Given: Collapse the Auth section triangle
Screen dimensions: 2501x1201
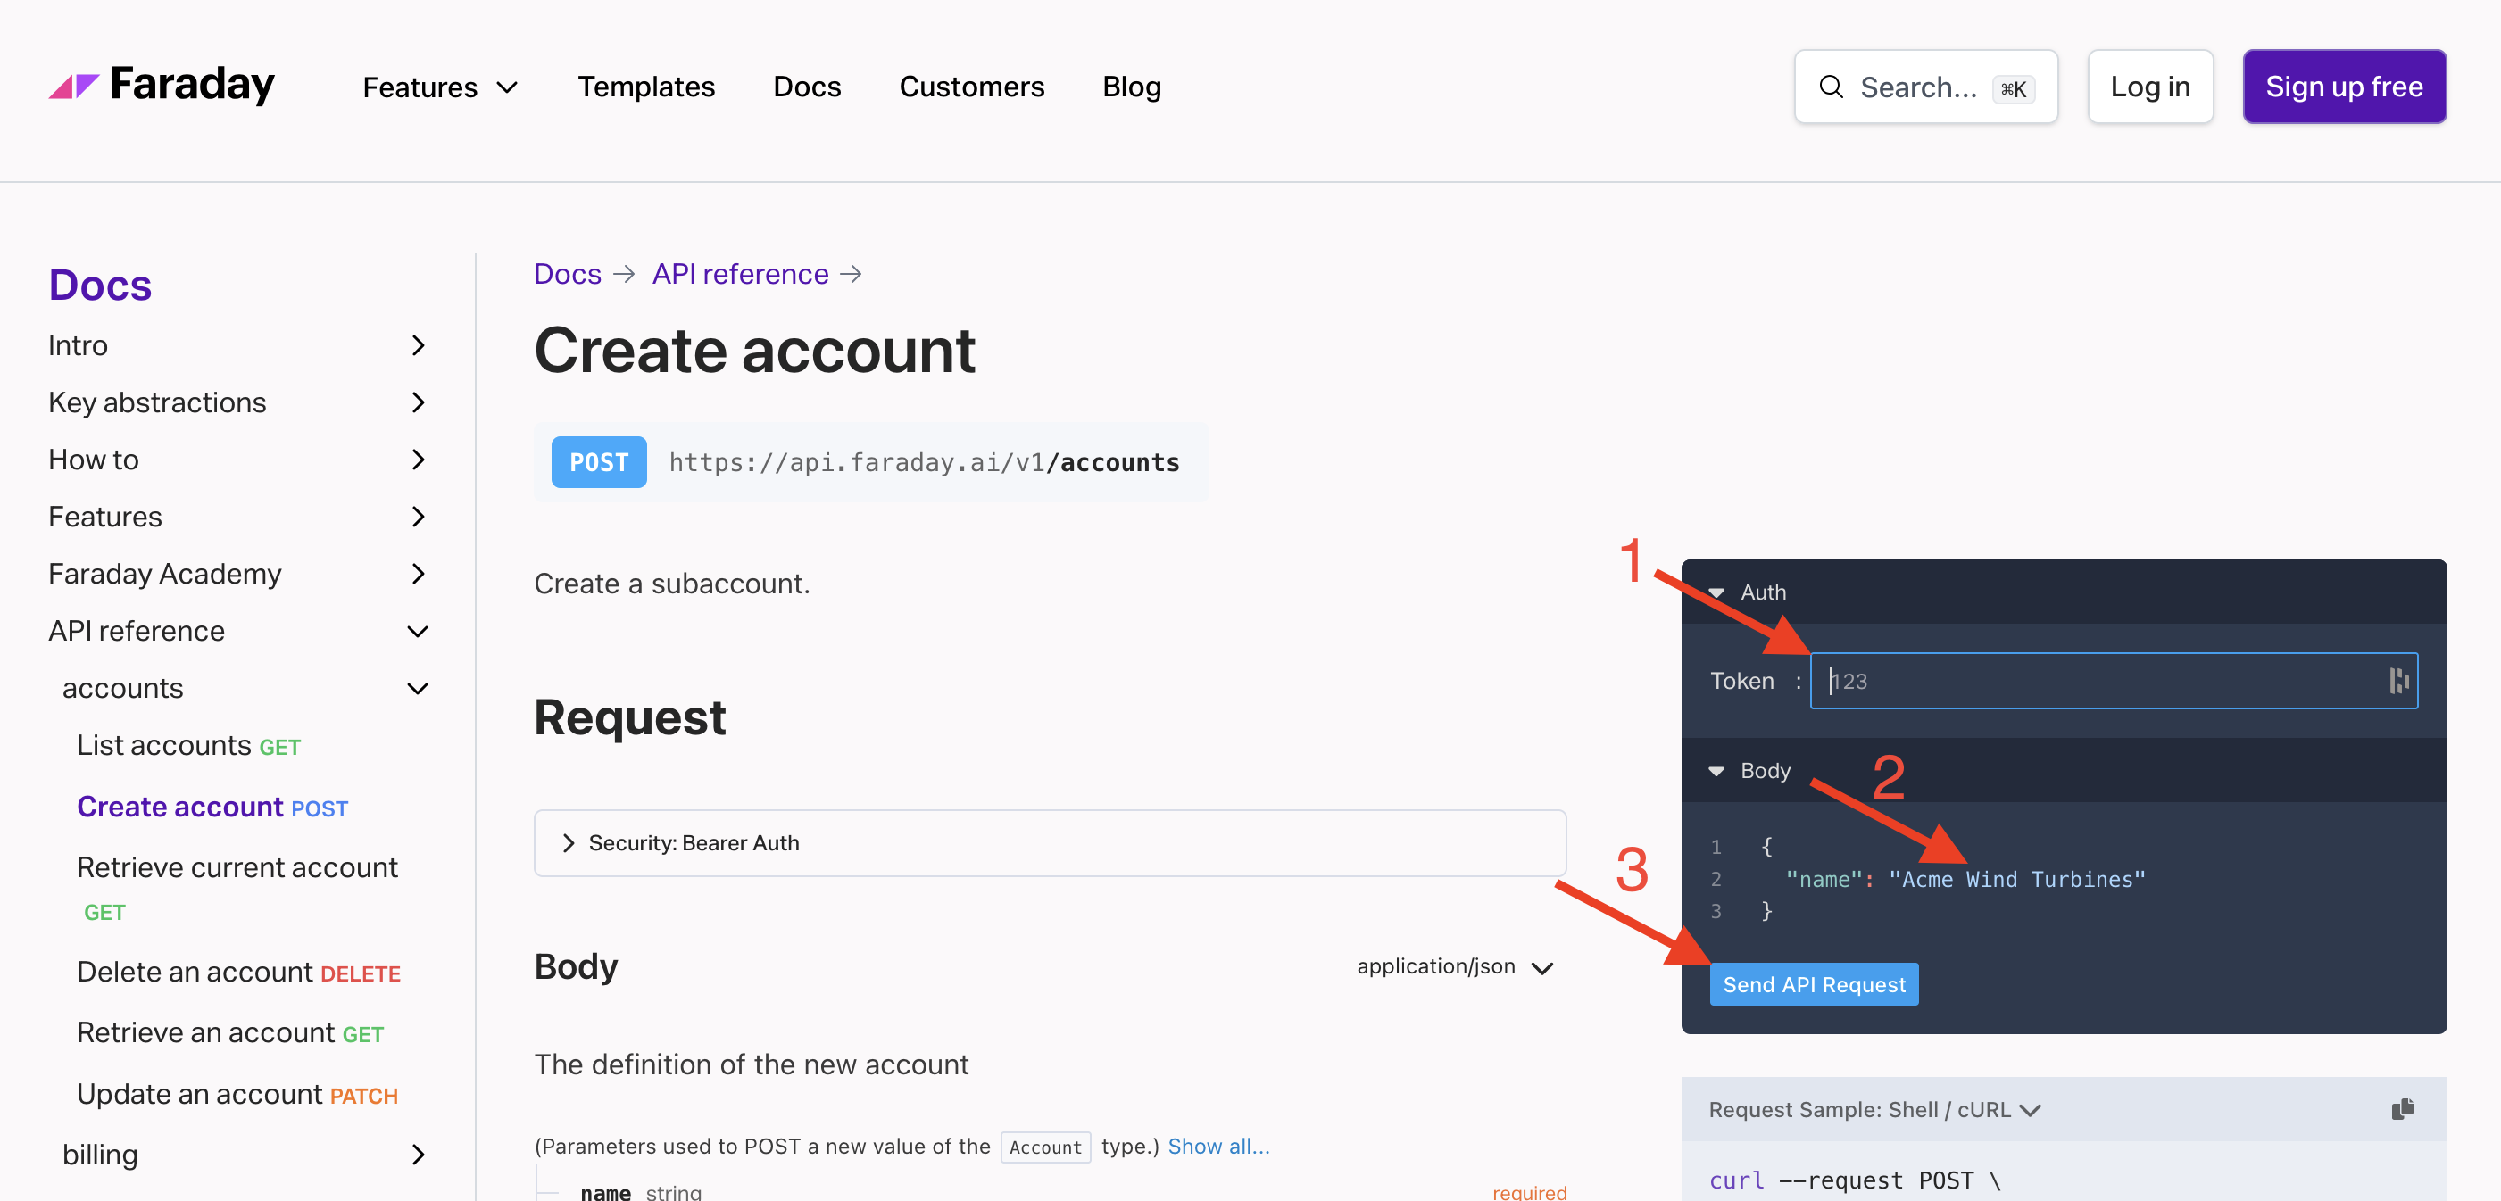Looking at the screenshot, I should (x=1716, y=592).
